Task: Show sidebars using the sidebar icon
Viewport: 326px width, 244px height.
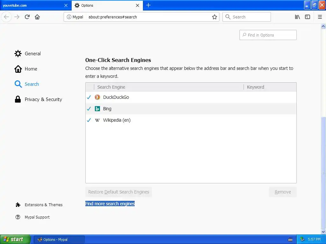Action: [308, 17]
